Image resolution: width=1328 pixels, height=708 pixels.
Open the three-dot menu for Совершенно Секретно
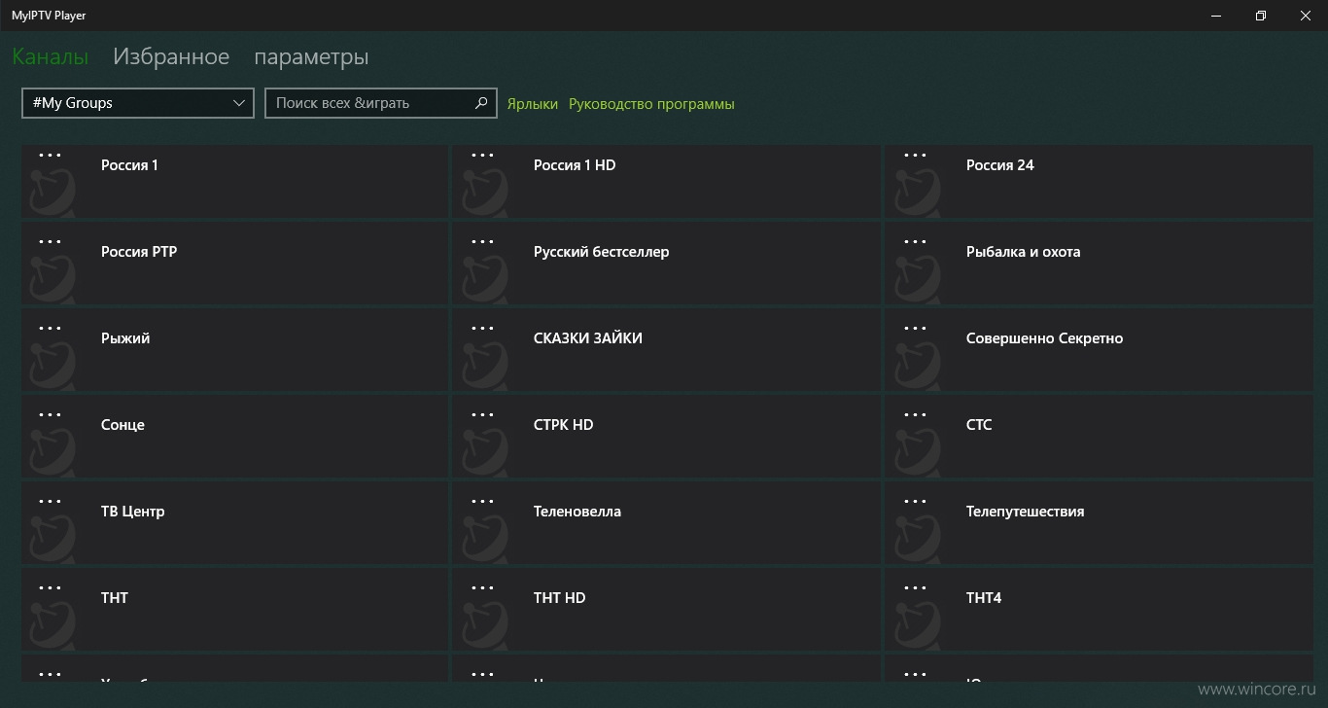(x=915, y=329)
